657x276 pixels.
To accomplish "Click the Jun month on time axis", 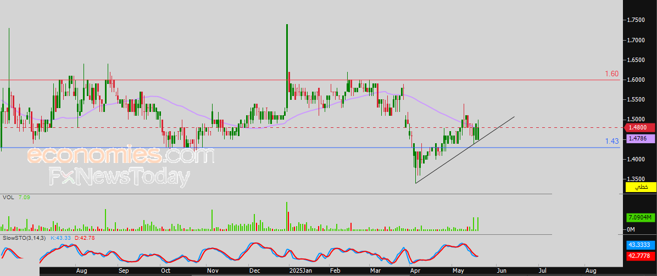I will 502,272.
